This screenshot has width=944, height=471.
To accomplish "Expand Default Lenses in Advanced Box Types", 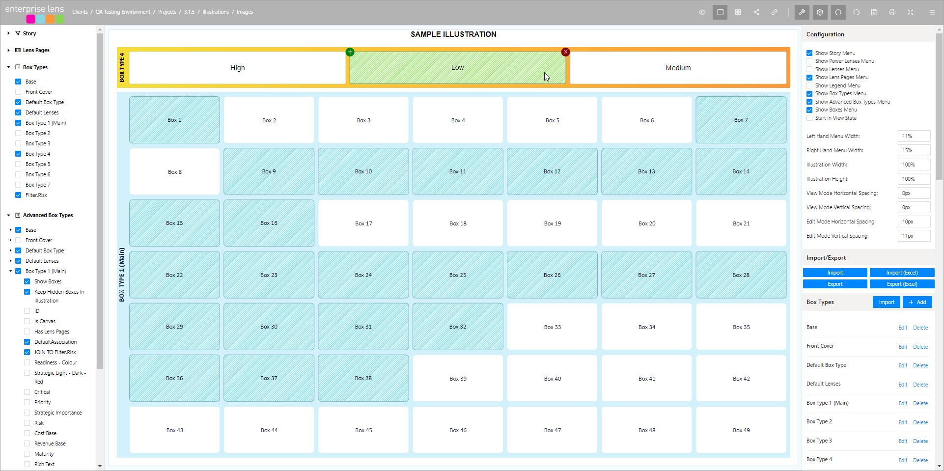I will 10,261.
